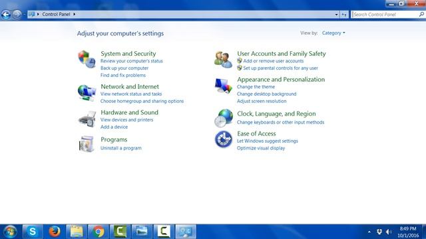This screenshot has width=426, height=239.
Task: Open File Explorer folder on taskbar
Action: (x=77, y=232)
